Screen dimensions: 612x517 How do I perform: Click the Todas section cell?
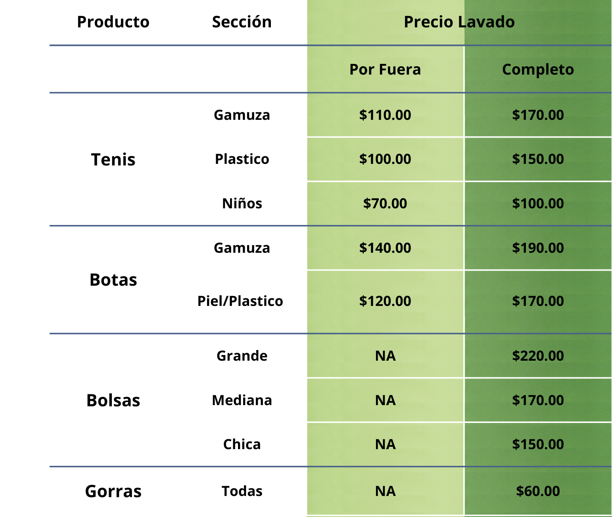coord(242,491)
